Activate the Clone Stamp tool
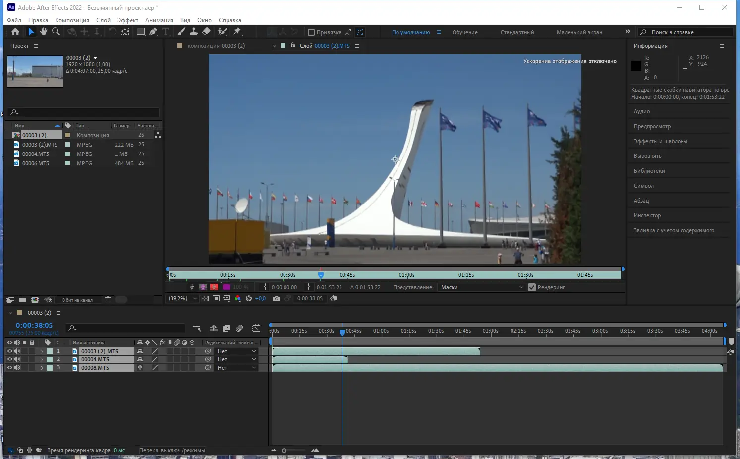Viewport: 740px width, 459px height. pos(194,32)
